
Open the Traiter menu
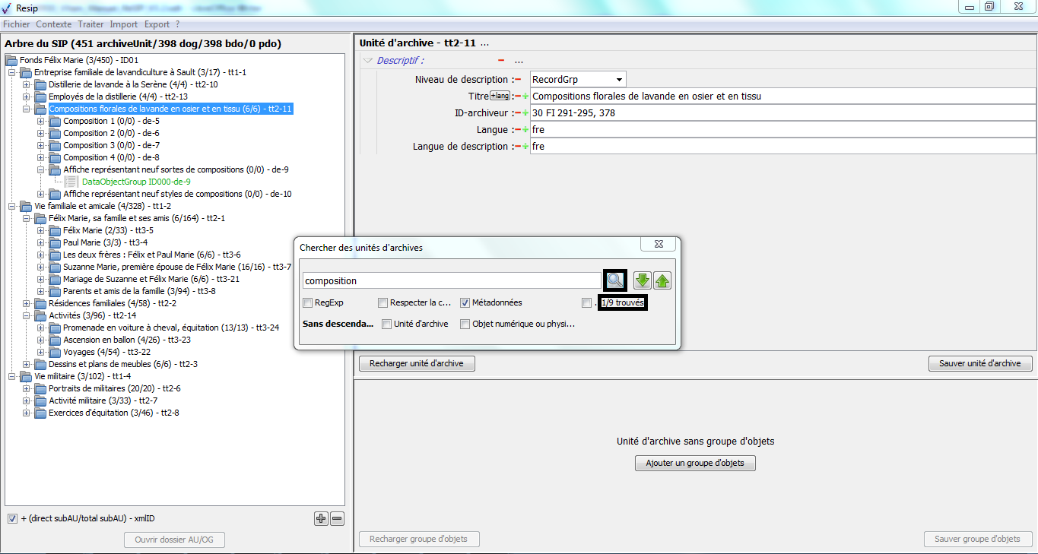coord(90,24)
